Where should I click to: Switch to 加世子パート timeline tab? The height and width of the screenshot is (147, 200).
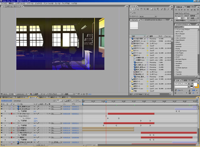[21, 97]
